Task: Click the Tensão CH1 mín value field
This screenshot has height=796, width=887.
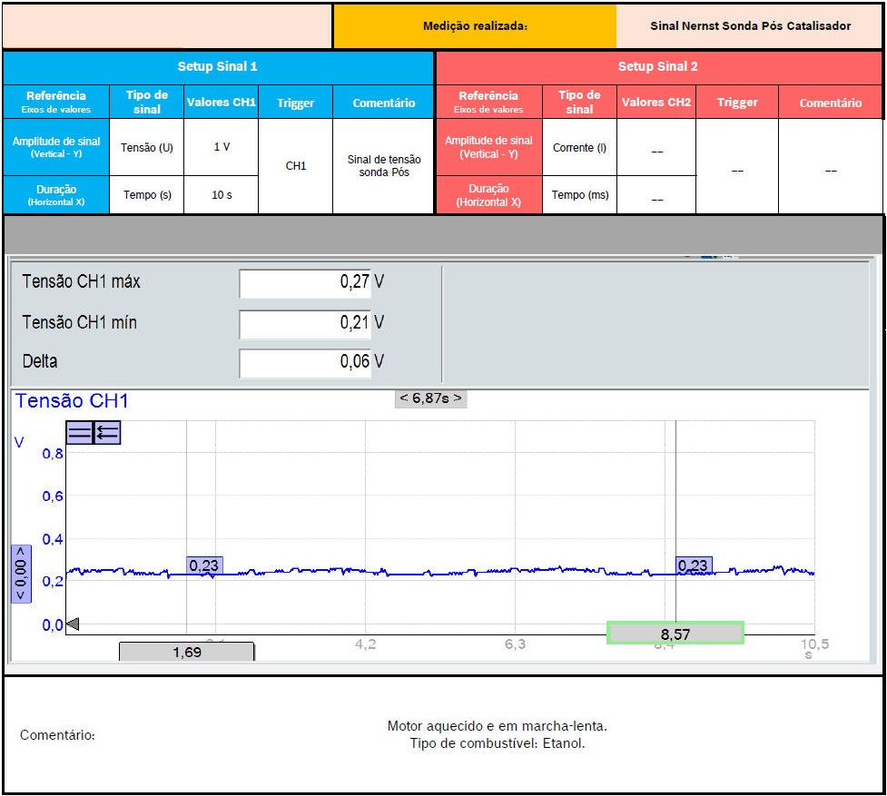Action: tap(305, 322)
